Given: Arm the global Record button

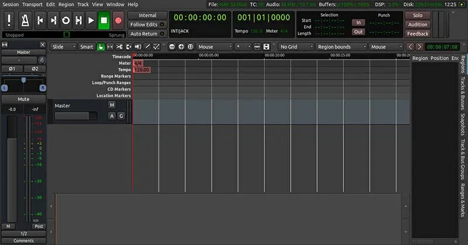Looking at the screenshot, I should tap(118, 20).
